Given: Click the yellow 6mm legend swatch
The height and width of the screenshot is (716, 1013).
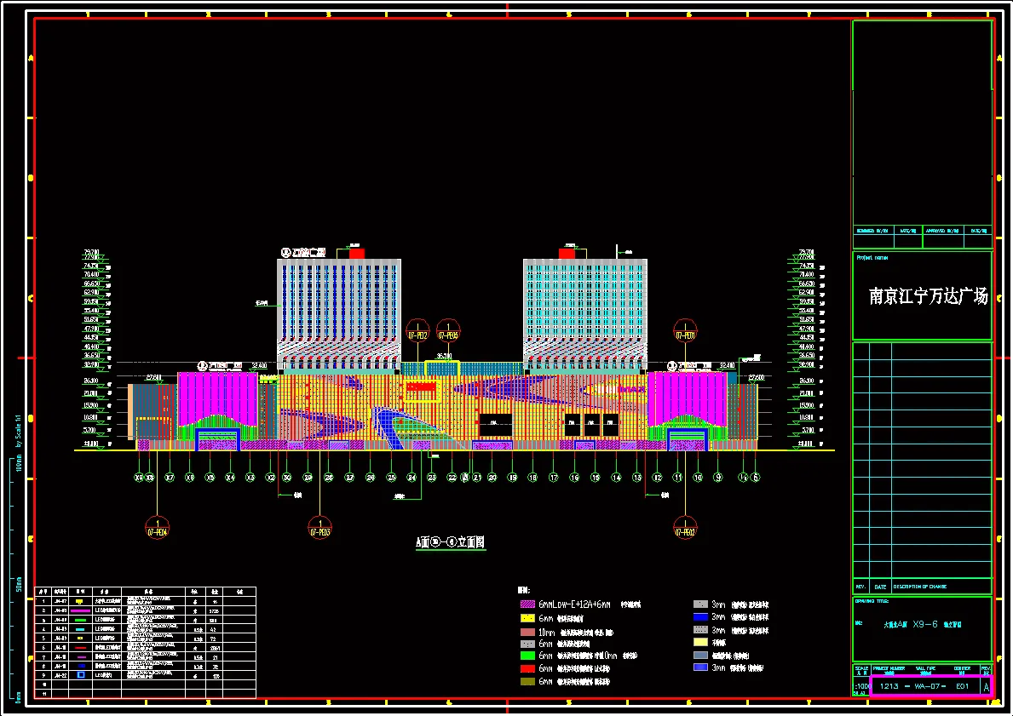Looking at the screenshot, I should tap(527, 618).
